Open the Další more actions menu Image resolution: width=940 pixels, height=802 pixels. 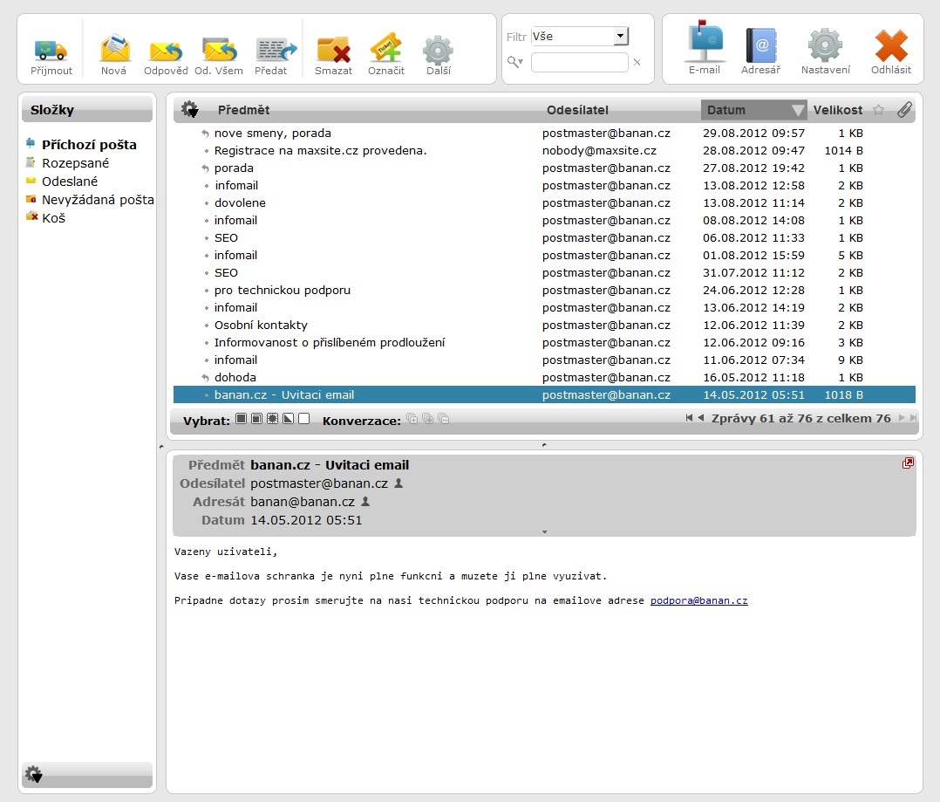(x=438, y=51)
